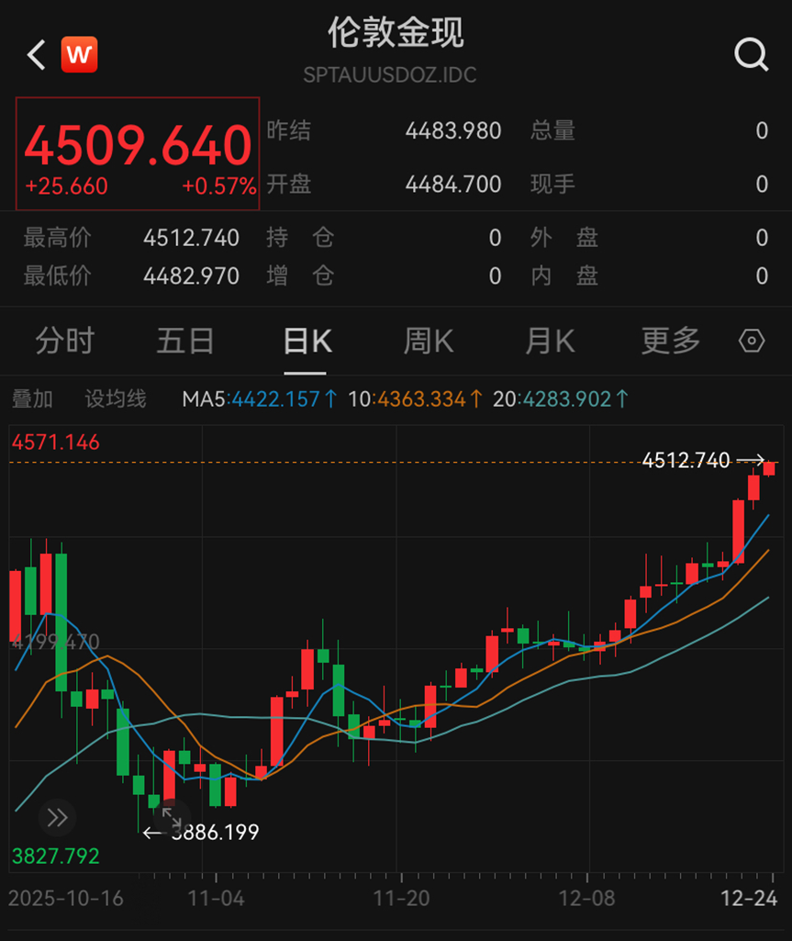Tap the percent change +0.57%

pos(219,186)
